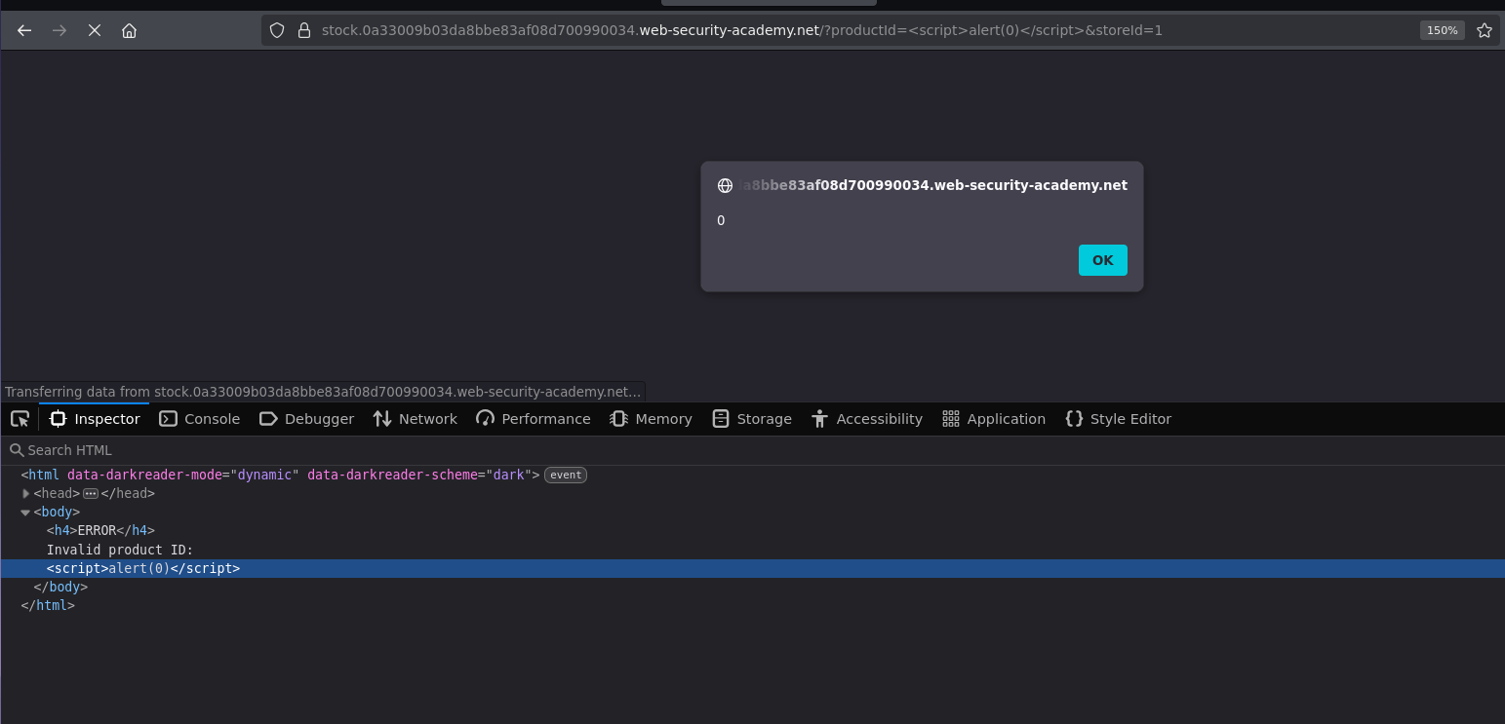This screenshot has width=1505, height=724.
Task: Click the forward navigation arrow
Action: (59, 30)
